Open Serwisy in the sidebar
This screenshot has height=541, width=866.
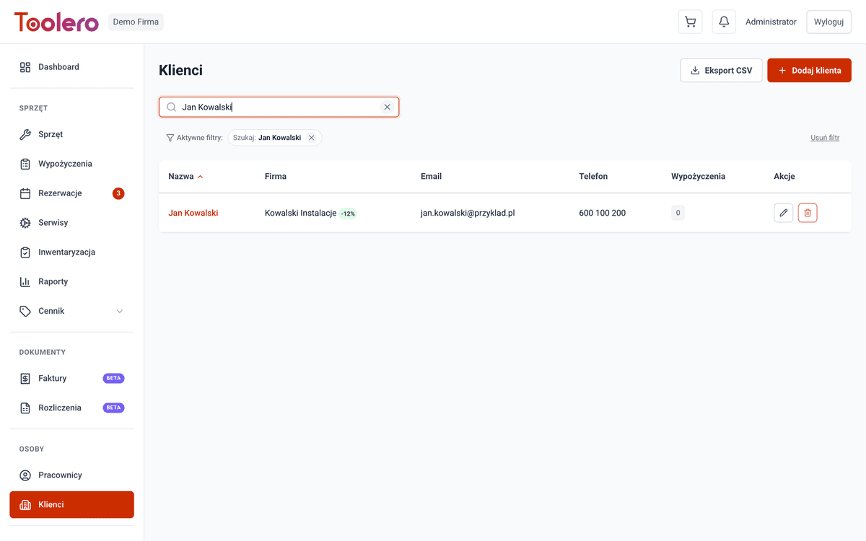(71, 223)
